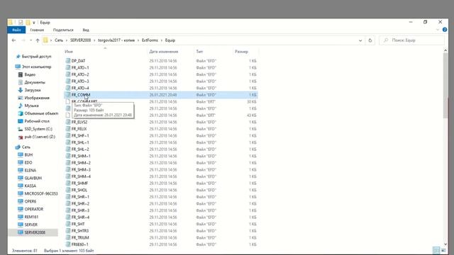
Task: Open Quick Access toolbar customize dropdown
Action: pos(34,22)
